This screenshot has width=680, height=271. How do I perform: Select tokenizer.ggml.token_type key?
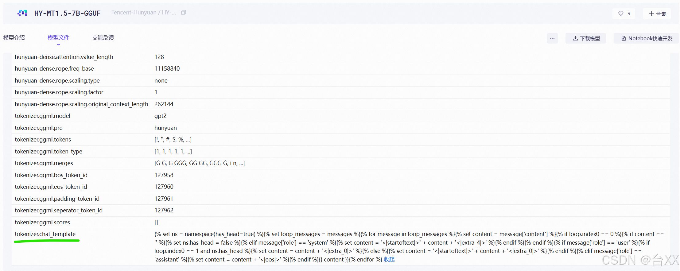coord(49,151)
